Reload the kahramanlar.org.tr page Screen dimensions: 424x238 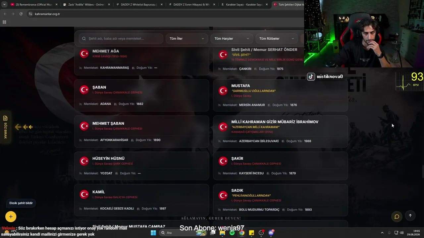click(x=21, y=14)
